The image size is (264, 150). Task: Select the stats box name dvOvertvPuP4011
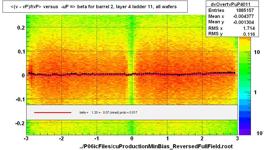[230, 4]
